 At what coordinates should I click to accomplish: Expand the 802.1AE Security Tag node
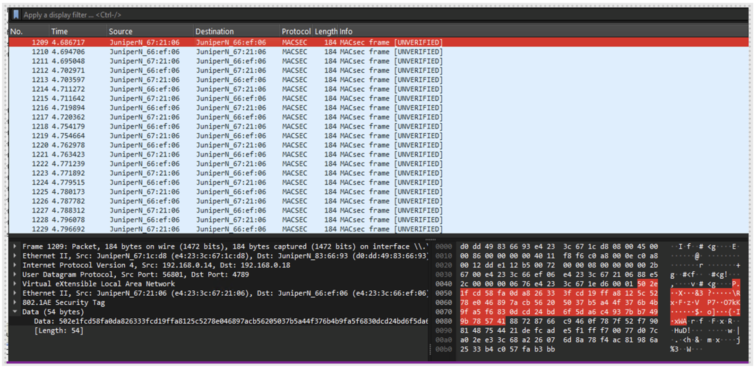click(x=15, y=302)
